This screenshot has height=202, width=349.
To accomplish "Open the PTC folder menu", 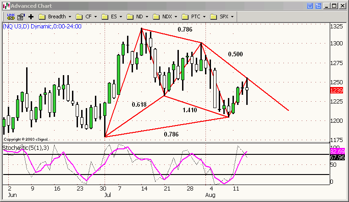I will click(194, 16).
